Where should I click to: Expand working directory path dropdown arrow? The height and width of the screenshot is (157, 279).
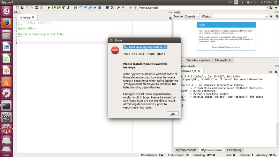click(267, 8)
